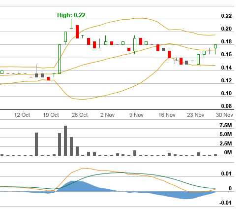Click the last green candlestick at 0.18
This screenshot has height=209, width=244.
pos(215,46)
